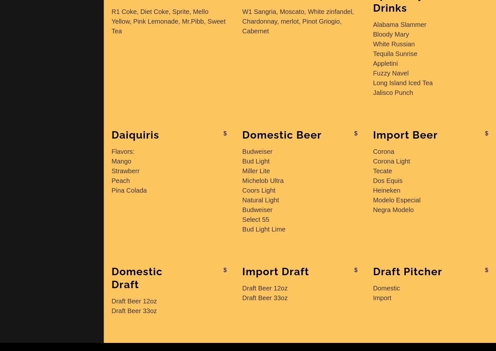Select the plain 'Bud Light' domestic beer
The image size is (496, 351).
point(256,161)
